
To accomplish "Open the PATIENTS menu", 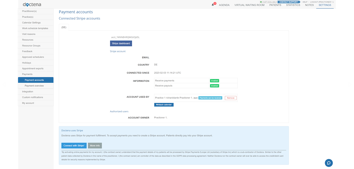I will pyautogui.click(x=275, y=5).
